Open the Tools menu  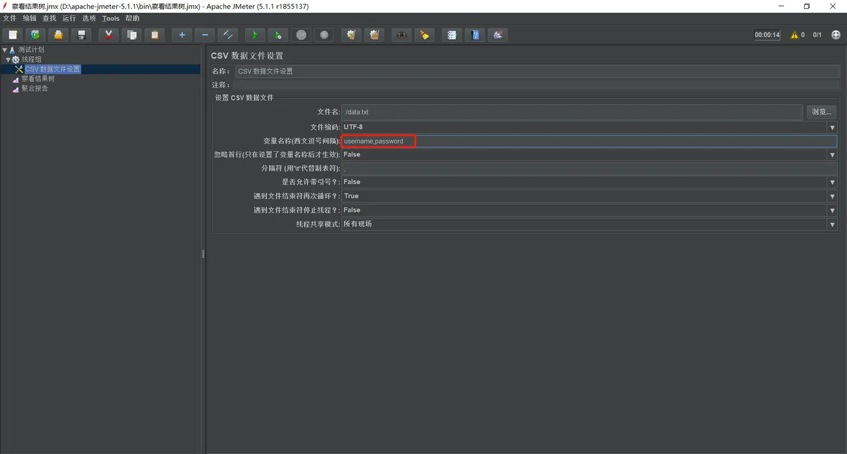(111, 18)
